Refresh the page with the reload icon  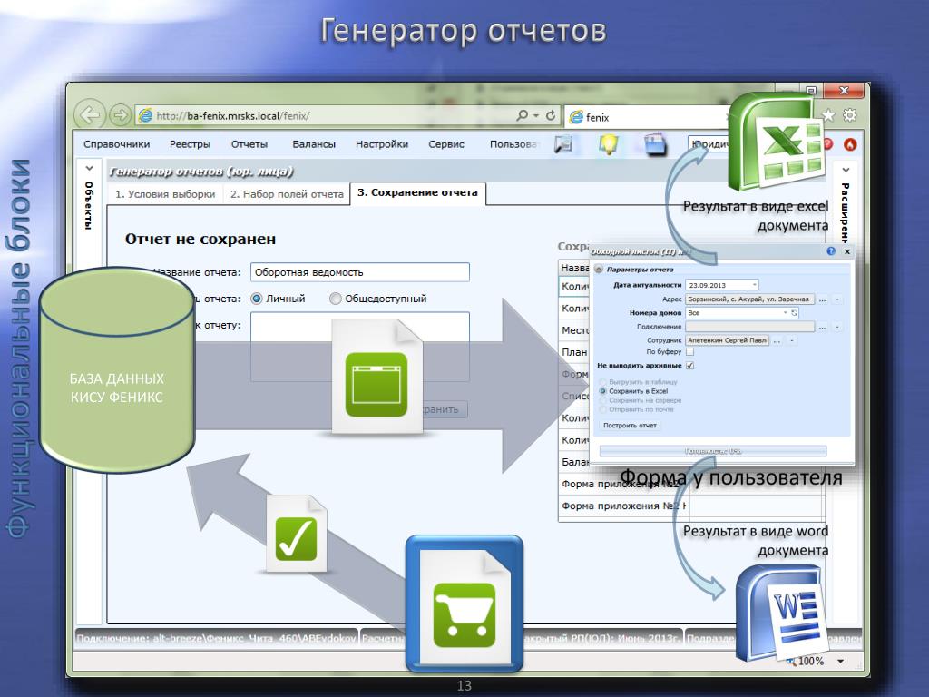551,115
